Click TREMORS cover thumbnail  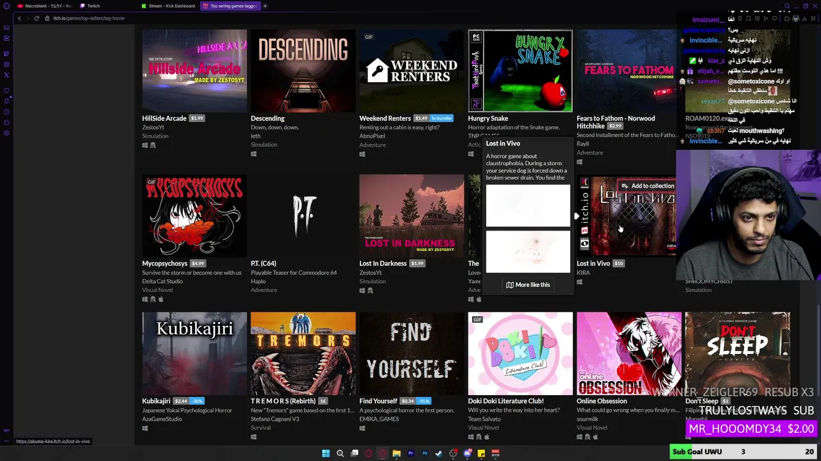(x=303, y=353)
